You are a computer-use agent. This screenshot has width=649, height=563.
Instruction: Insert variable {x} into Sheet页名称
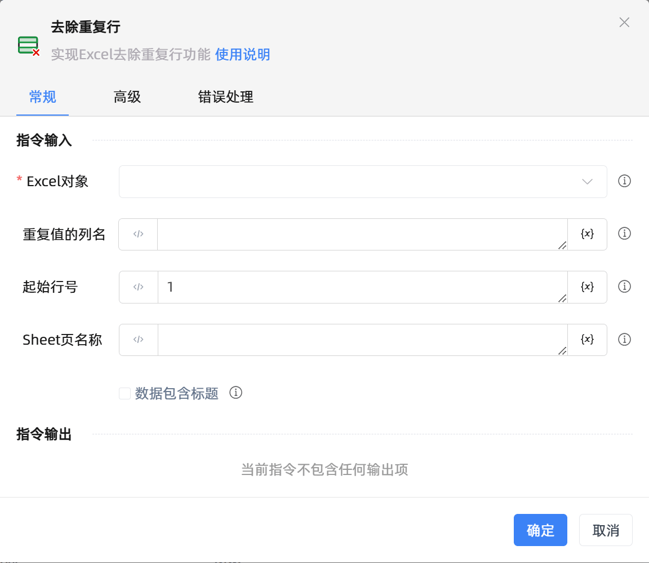coord(587,340)
